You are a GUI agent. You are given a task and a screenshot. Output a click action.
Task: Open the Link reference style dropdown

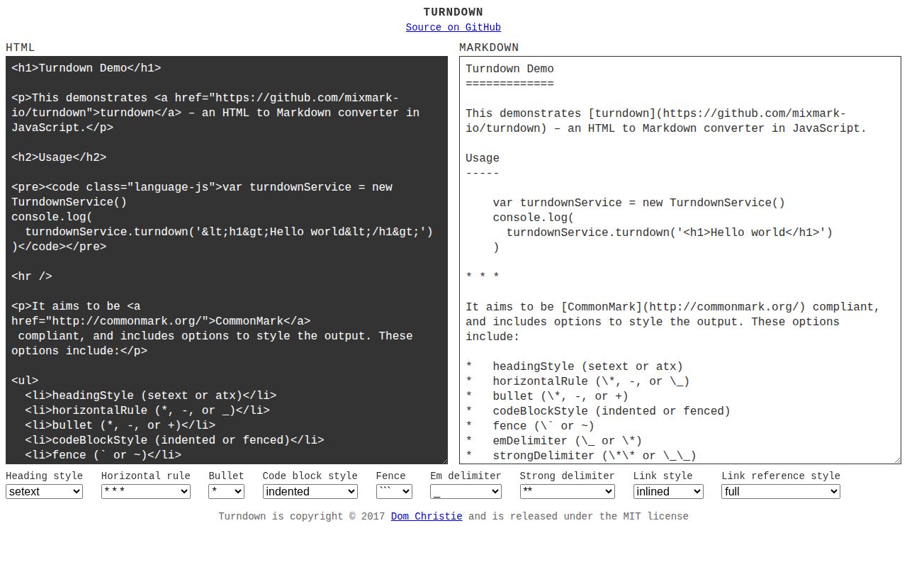pos(781,491)
